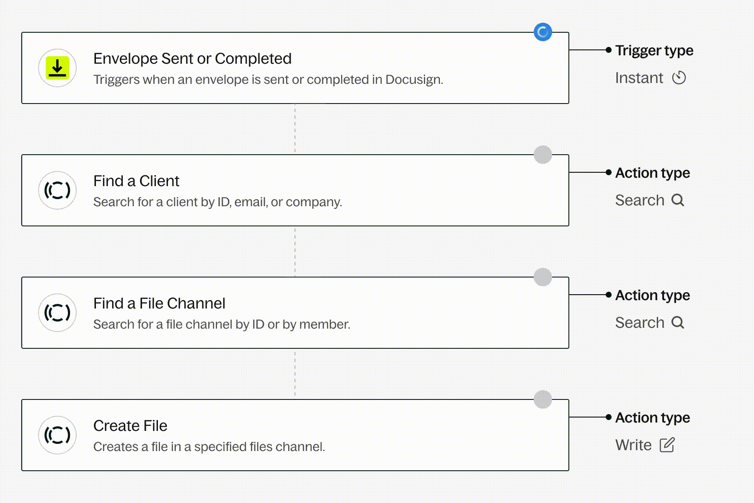754x503 pixels.
Task: Click the Find a File Channel app icon
Action: [x=57, y=313]
